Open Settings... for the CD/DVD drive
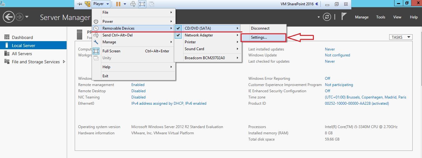Screen dimensions: 422x158 pyautogui.click(x=264, y=37)
